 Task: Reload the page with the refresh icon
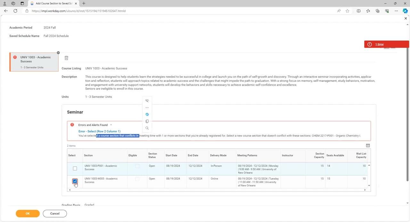15,11
